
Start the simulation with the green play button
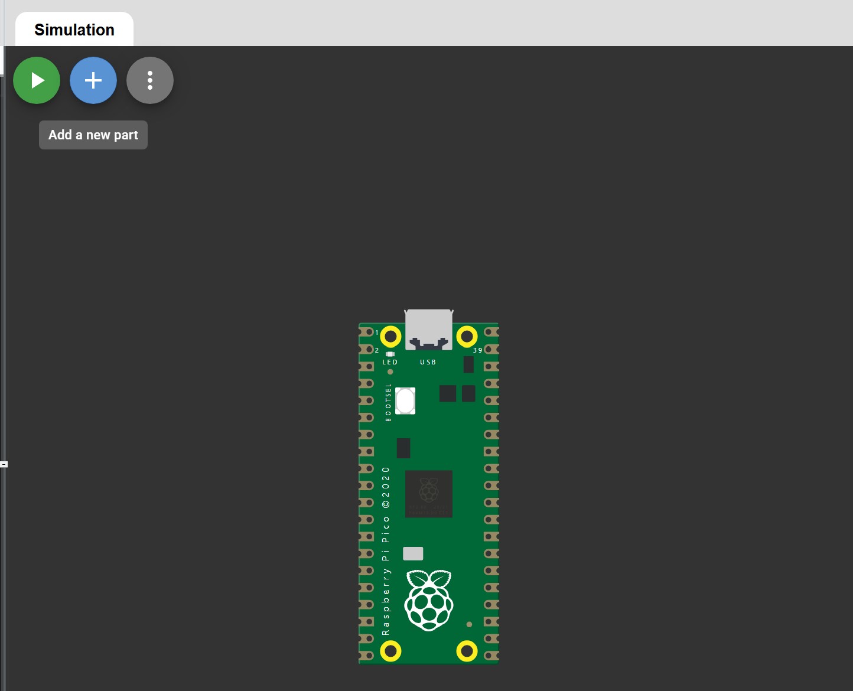37,80
